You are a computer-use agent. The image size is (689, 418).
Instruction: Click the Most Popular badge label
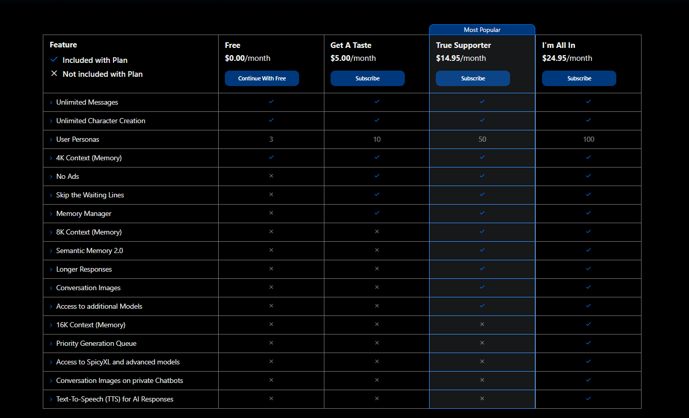point(482,30)
